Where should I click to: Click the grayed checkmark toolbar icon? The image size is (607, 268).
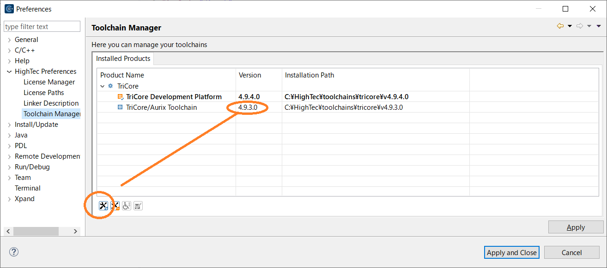(x=138, y=206)
